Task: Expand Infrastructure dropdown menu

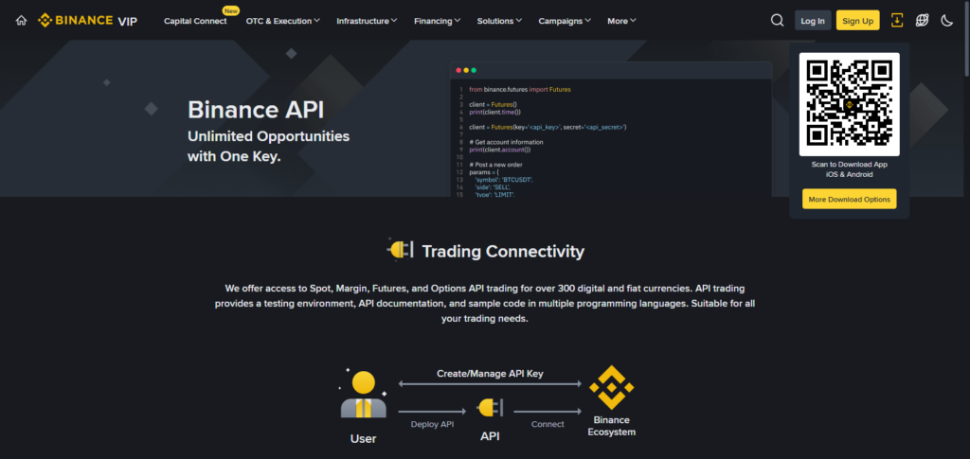Action: (x=367, y=21)
